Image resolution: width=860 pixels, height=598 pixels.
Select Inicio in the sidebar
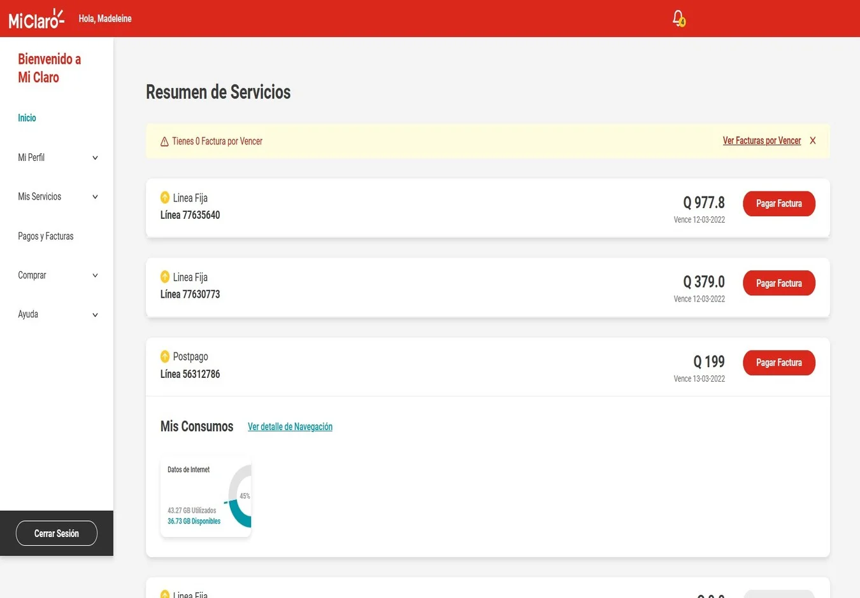[x=27, y=118]
